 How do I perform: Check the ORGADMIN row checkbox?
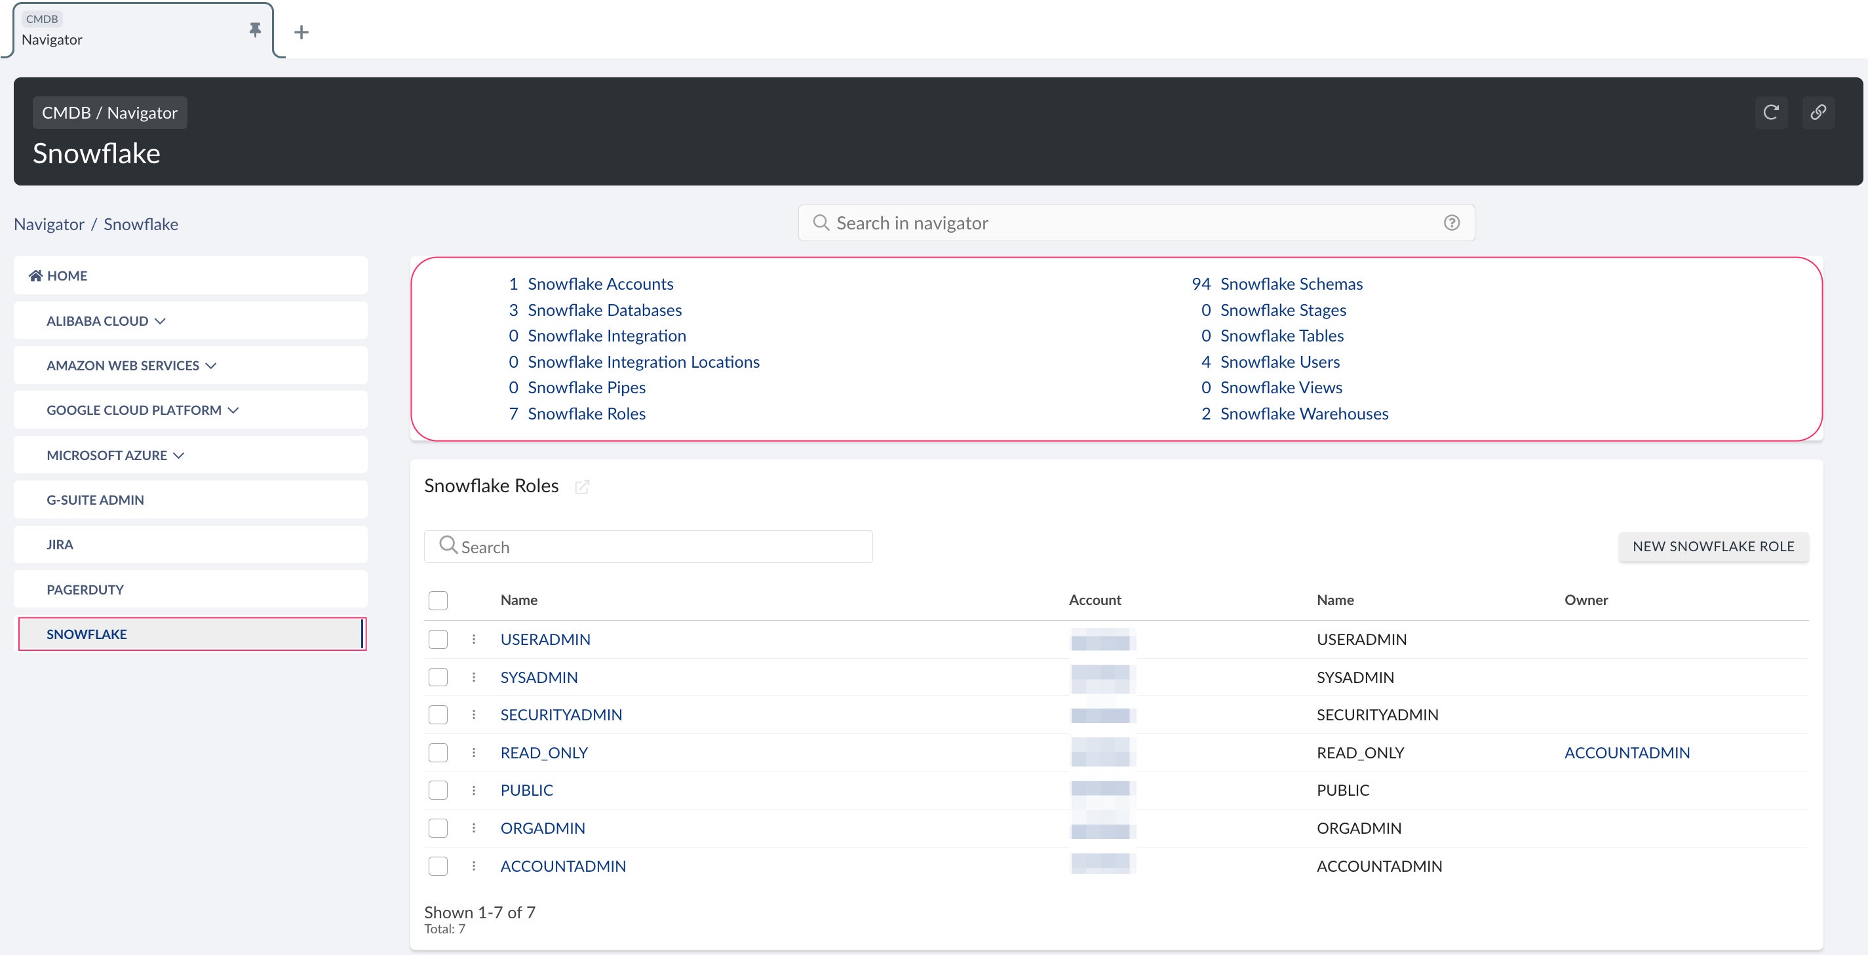(438, 828)
